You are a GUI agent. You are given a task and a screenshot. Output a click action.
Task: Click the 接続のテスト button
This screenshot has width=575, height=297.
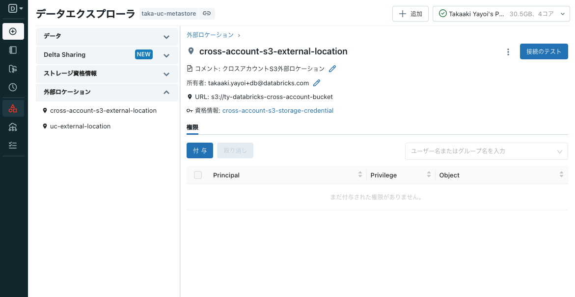click(544, 51)
